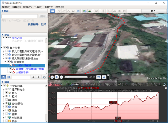
Task: Select the Ruler tool
Action: (x=103, y=11)
